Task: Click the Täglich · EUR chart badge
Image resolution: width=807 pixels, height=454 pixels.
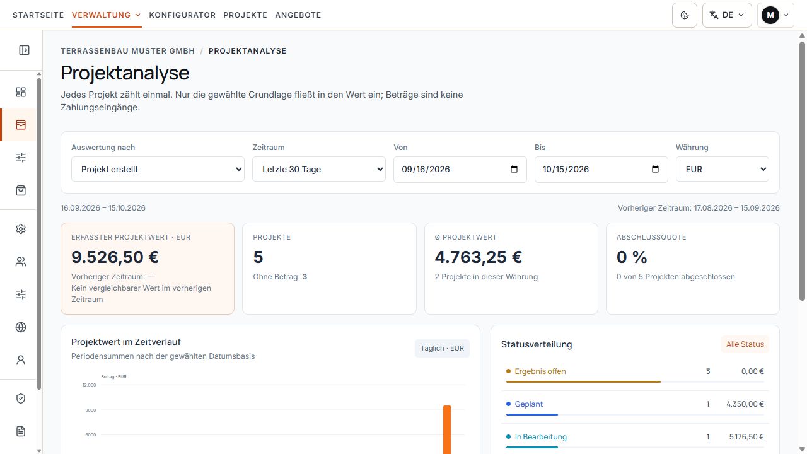Action: (442, 348)
